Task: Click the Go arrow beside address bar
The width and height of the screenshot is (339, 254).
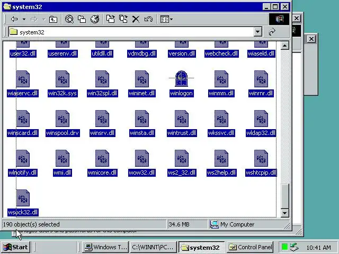Action: (x=272, y=32)
